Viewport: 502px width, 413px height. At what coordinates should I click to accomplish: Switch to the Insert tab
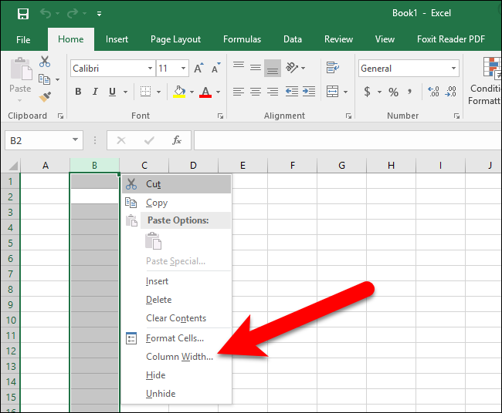pos(117,39)
